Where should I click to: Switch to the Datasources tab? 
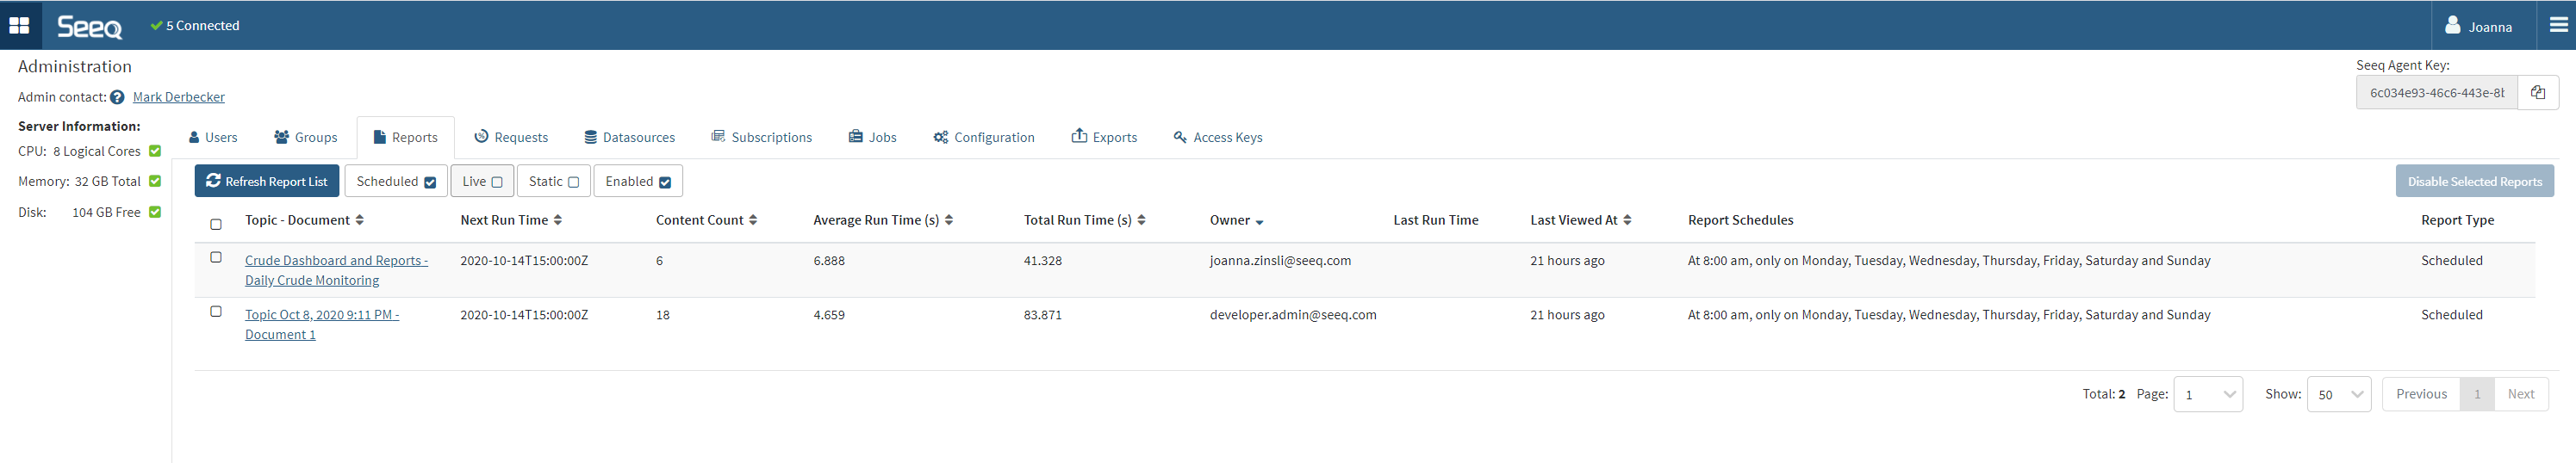coord(629,138)
